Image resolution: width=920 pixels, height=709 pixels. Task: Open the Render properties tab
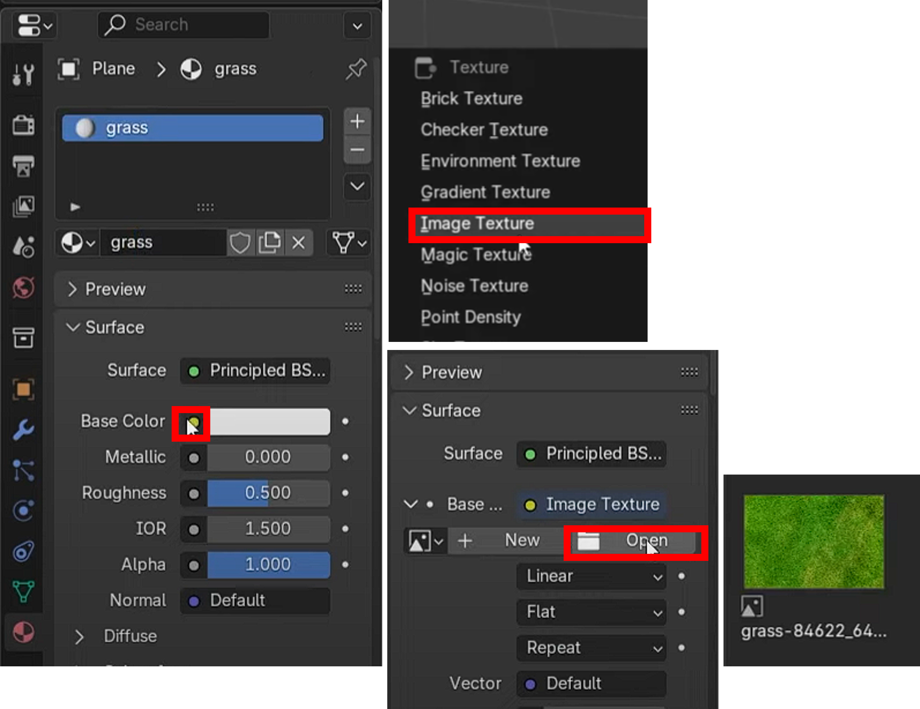point(23,125)
